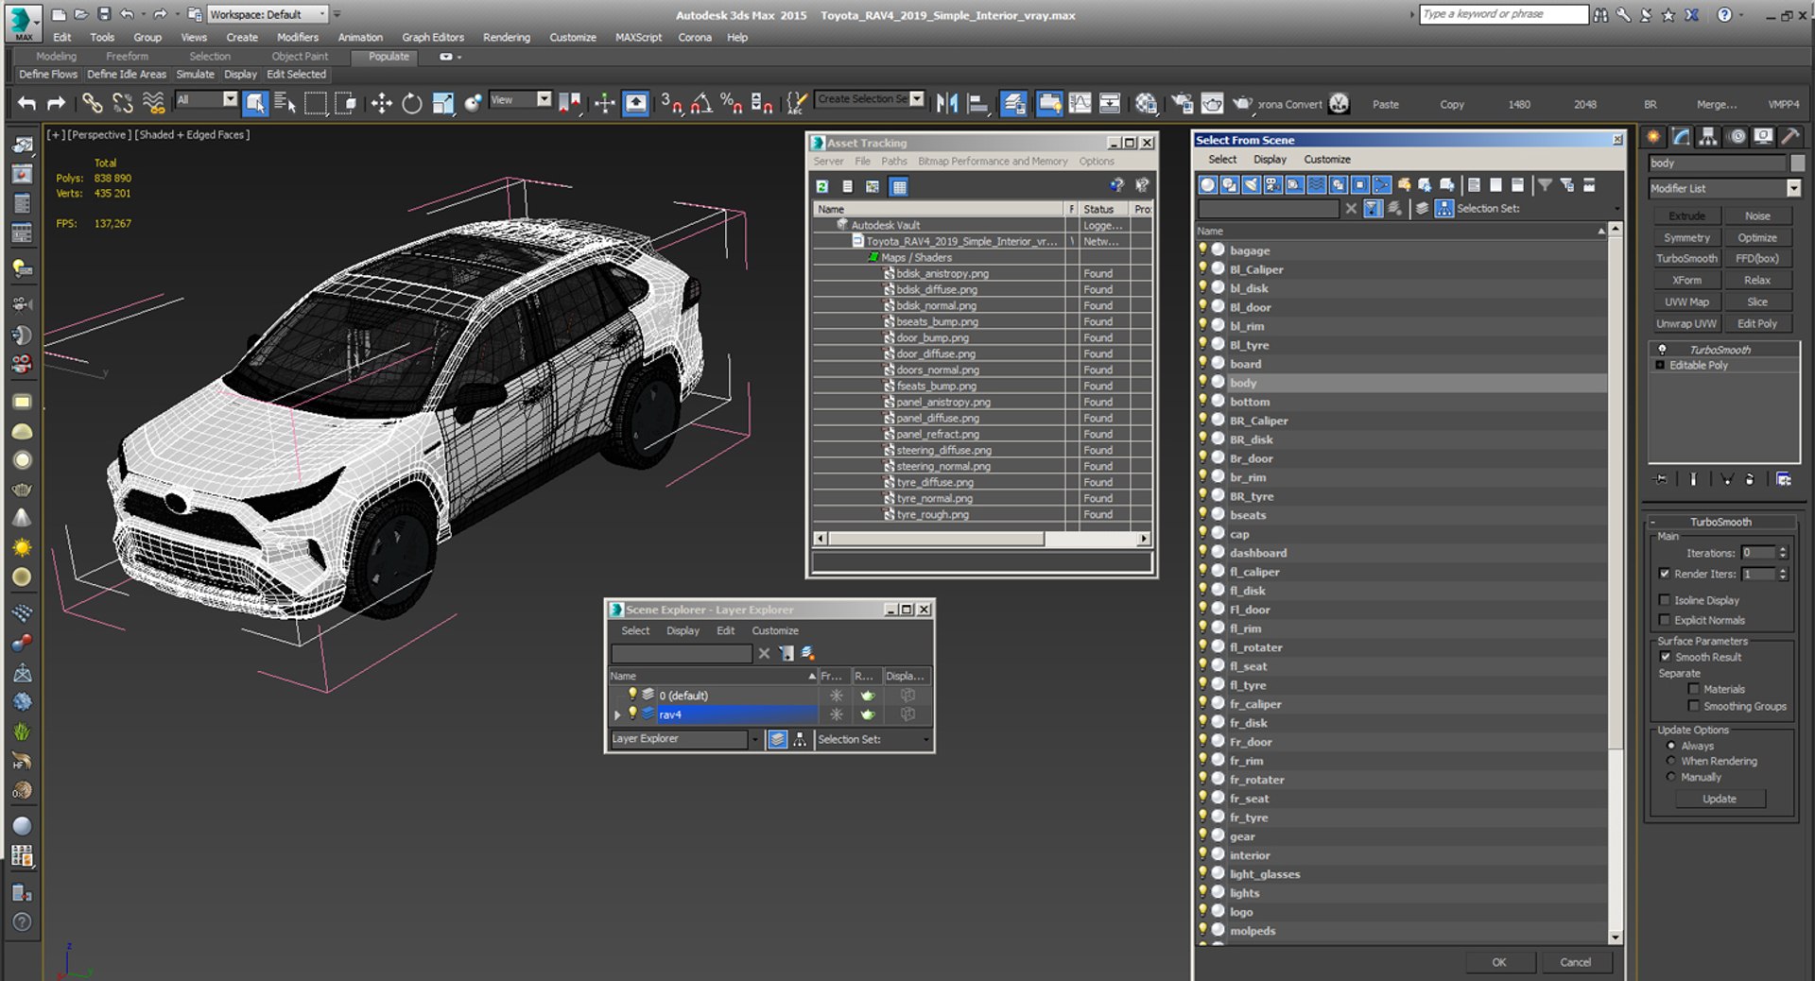Choose Rectangular Selection Region tool
Image resolution: width=1815 pixels, height=981 pixels.
tap(316, 103)
